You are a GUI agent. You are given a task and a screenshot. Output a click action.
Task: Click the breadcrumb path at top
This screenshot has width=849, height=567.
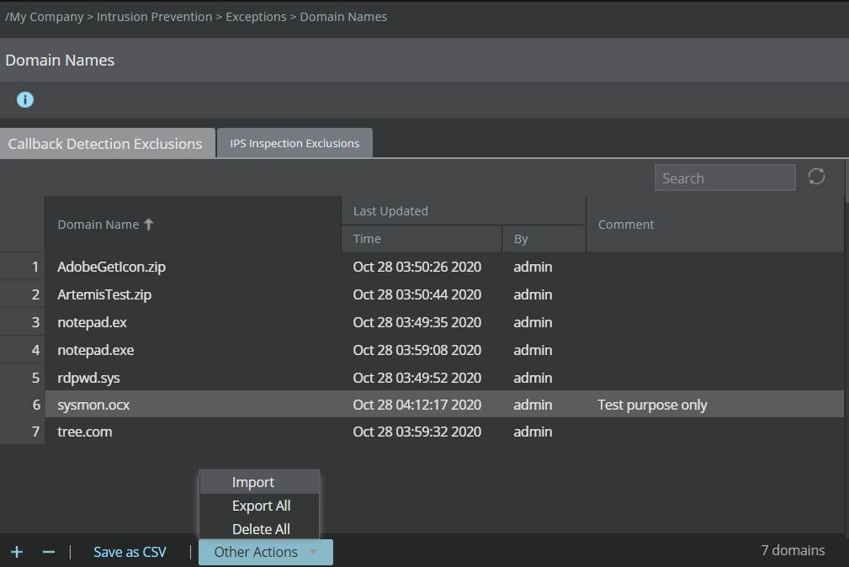click(x=196, y=17)
